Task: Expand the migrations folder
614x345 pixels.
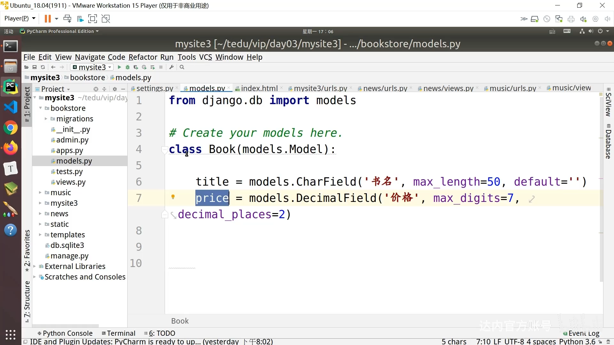Action: (x=46, y=119)
